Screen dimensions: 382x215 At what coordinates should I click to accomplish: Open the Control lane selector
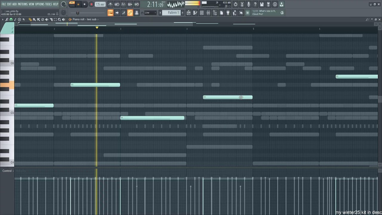pyautogui.click(x=8, y=171)
